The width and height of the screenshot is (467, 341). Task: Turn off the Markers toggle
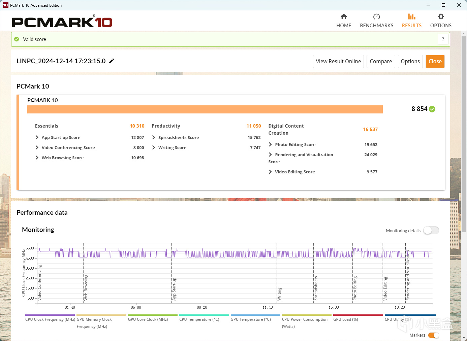click(x=434, y=335)
